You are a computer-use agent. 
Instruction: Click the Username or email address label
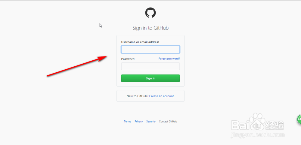pyautogui.click(x=140, y=42)
